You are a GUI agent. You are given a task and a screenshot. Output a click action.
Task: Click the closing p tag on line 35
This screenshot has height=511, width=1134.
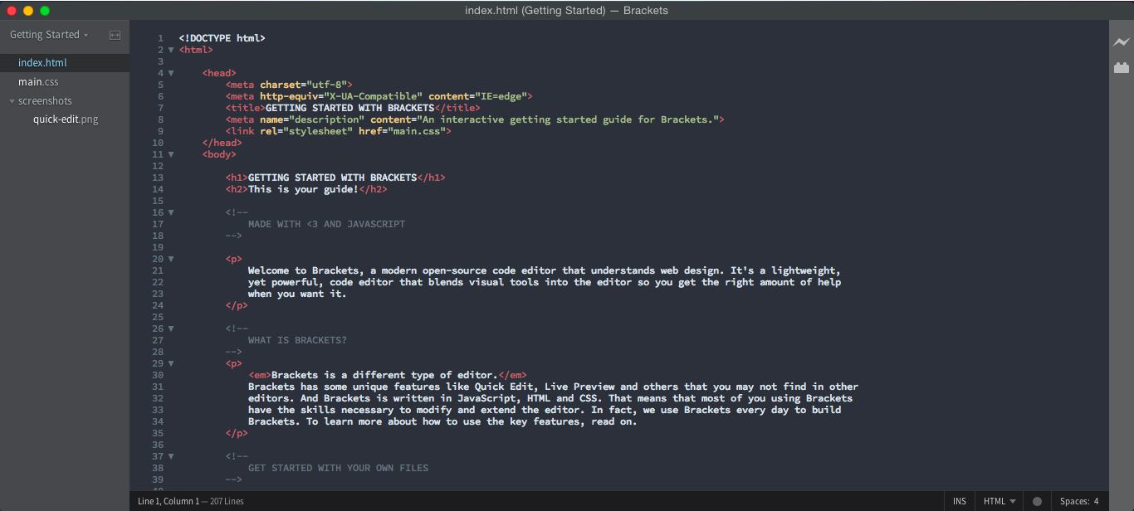[x=237, y=433]
